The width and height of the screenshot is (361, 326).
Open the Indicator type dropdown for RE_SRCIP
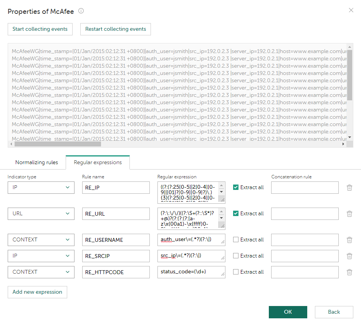click(41, 256)
